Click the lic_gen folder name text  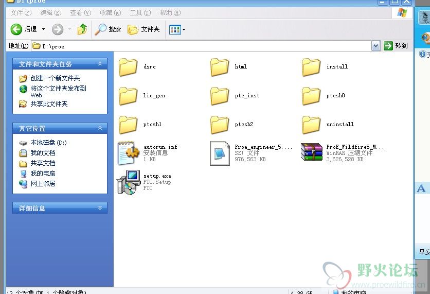pos(154,96)
